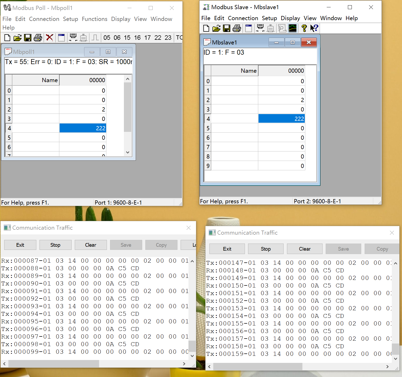This screenshot has height=377, width=402.
Task: Click Stop in the left Communication Traffic window
Action: click(55, 245)
